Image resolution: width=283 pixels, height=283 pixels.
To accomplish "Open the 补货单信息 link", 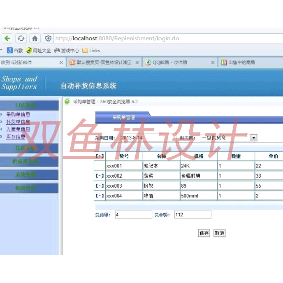I will tap(18, 122).
